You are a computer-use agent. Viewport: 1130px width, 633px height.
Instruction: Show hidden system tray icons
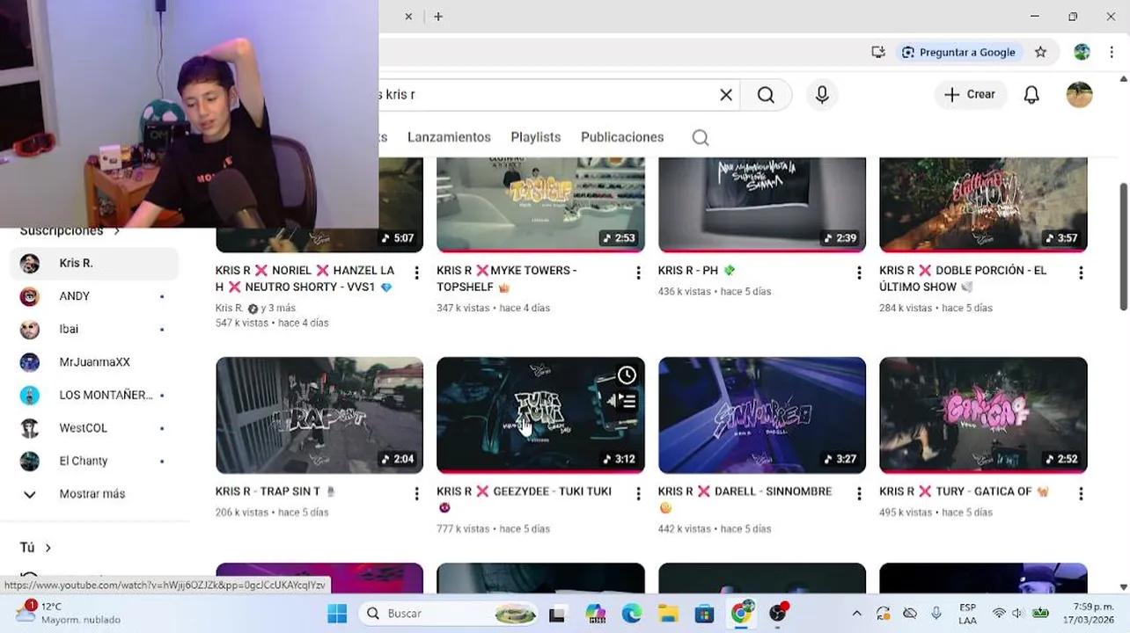[856, 614]
